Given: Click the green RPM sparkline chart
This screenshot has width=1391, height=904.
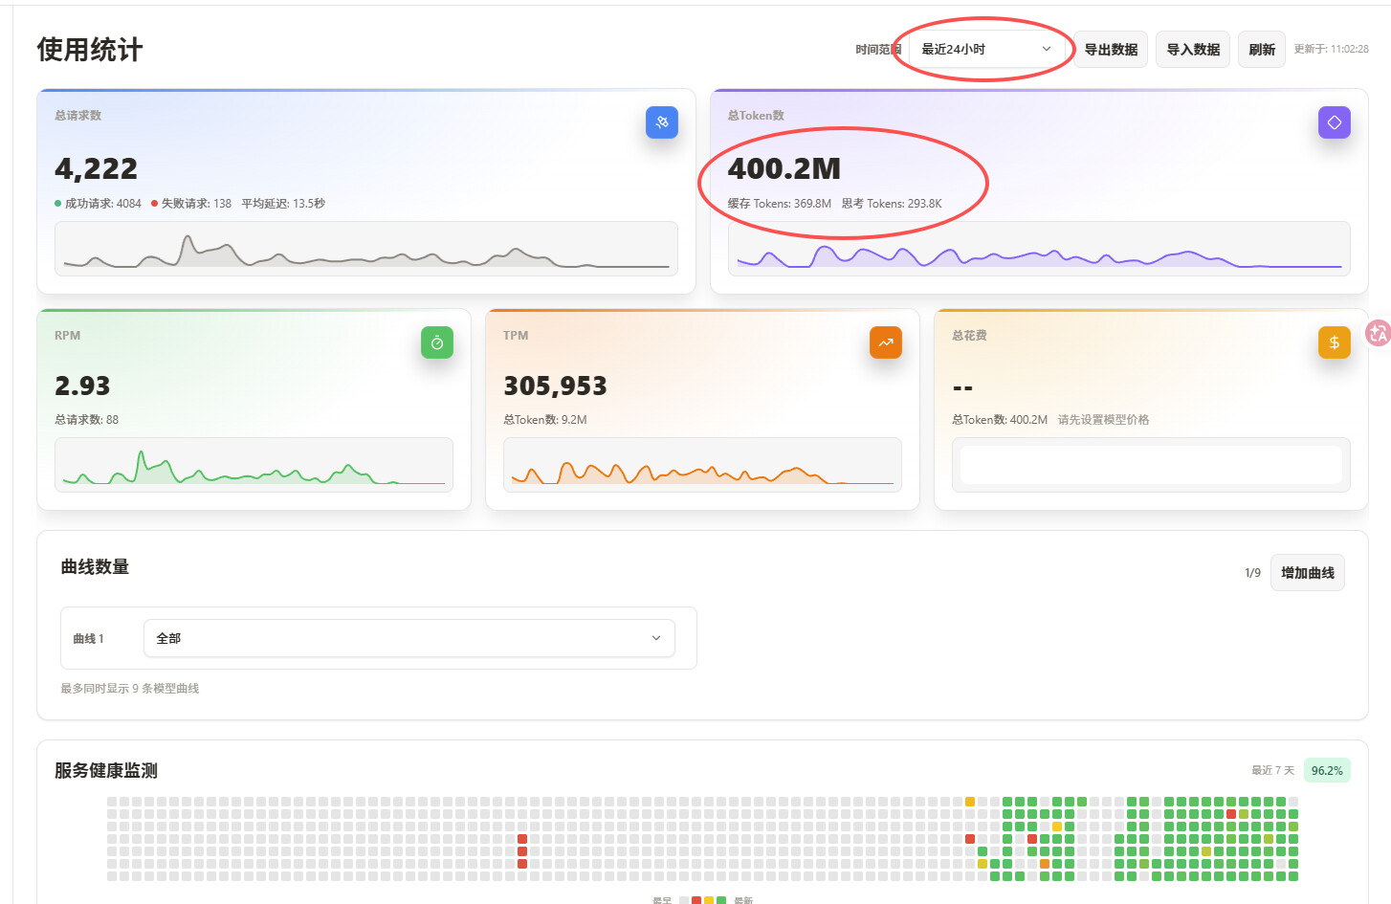Looking at the screenshot, I should (254, 465).
